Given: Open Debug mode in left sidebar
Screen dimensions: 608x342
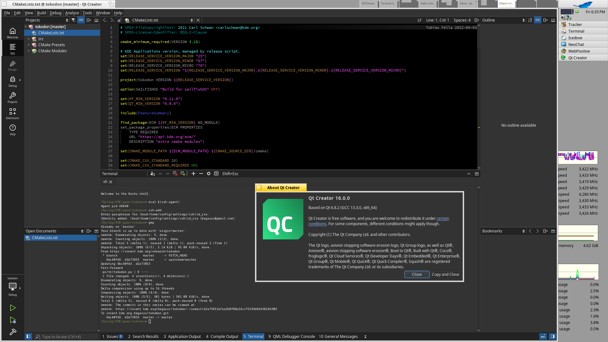Looking at the screenshot, I should 12,81.
